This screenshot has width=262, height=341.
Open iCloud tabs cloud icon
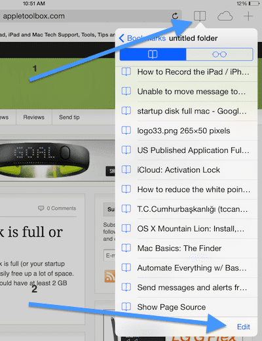[225, 16]
